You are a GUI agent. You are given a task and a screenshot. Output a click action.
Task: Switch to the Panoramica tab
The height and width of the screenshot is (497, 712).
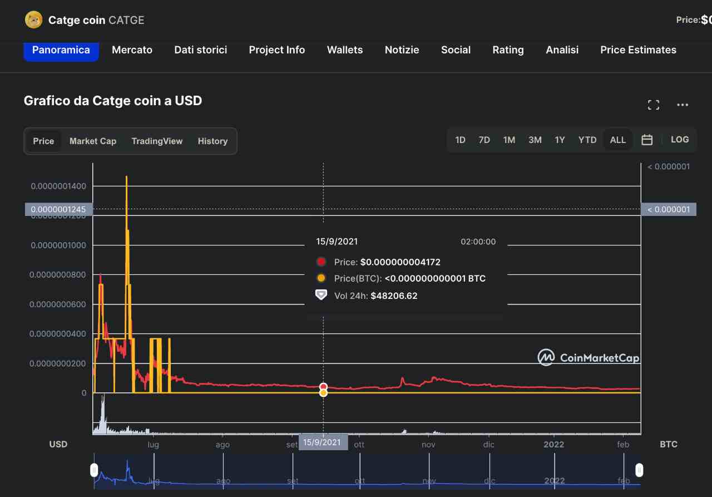click(61, 50)
